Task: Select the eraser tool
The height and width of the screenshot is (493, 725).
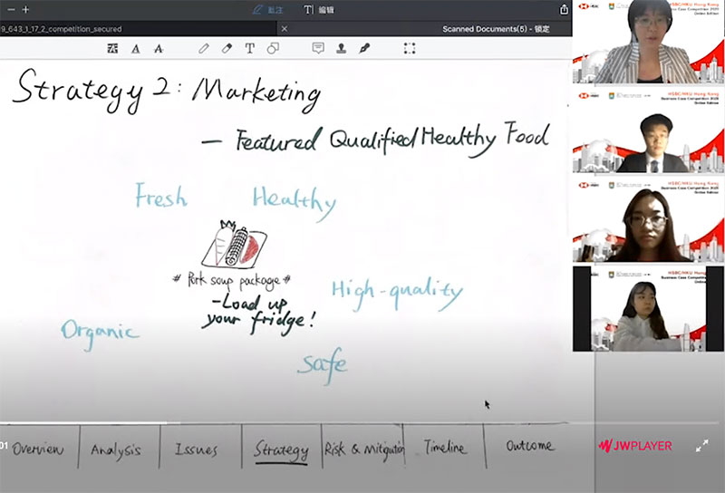Action: 227,48
